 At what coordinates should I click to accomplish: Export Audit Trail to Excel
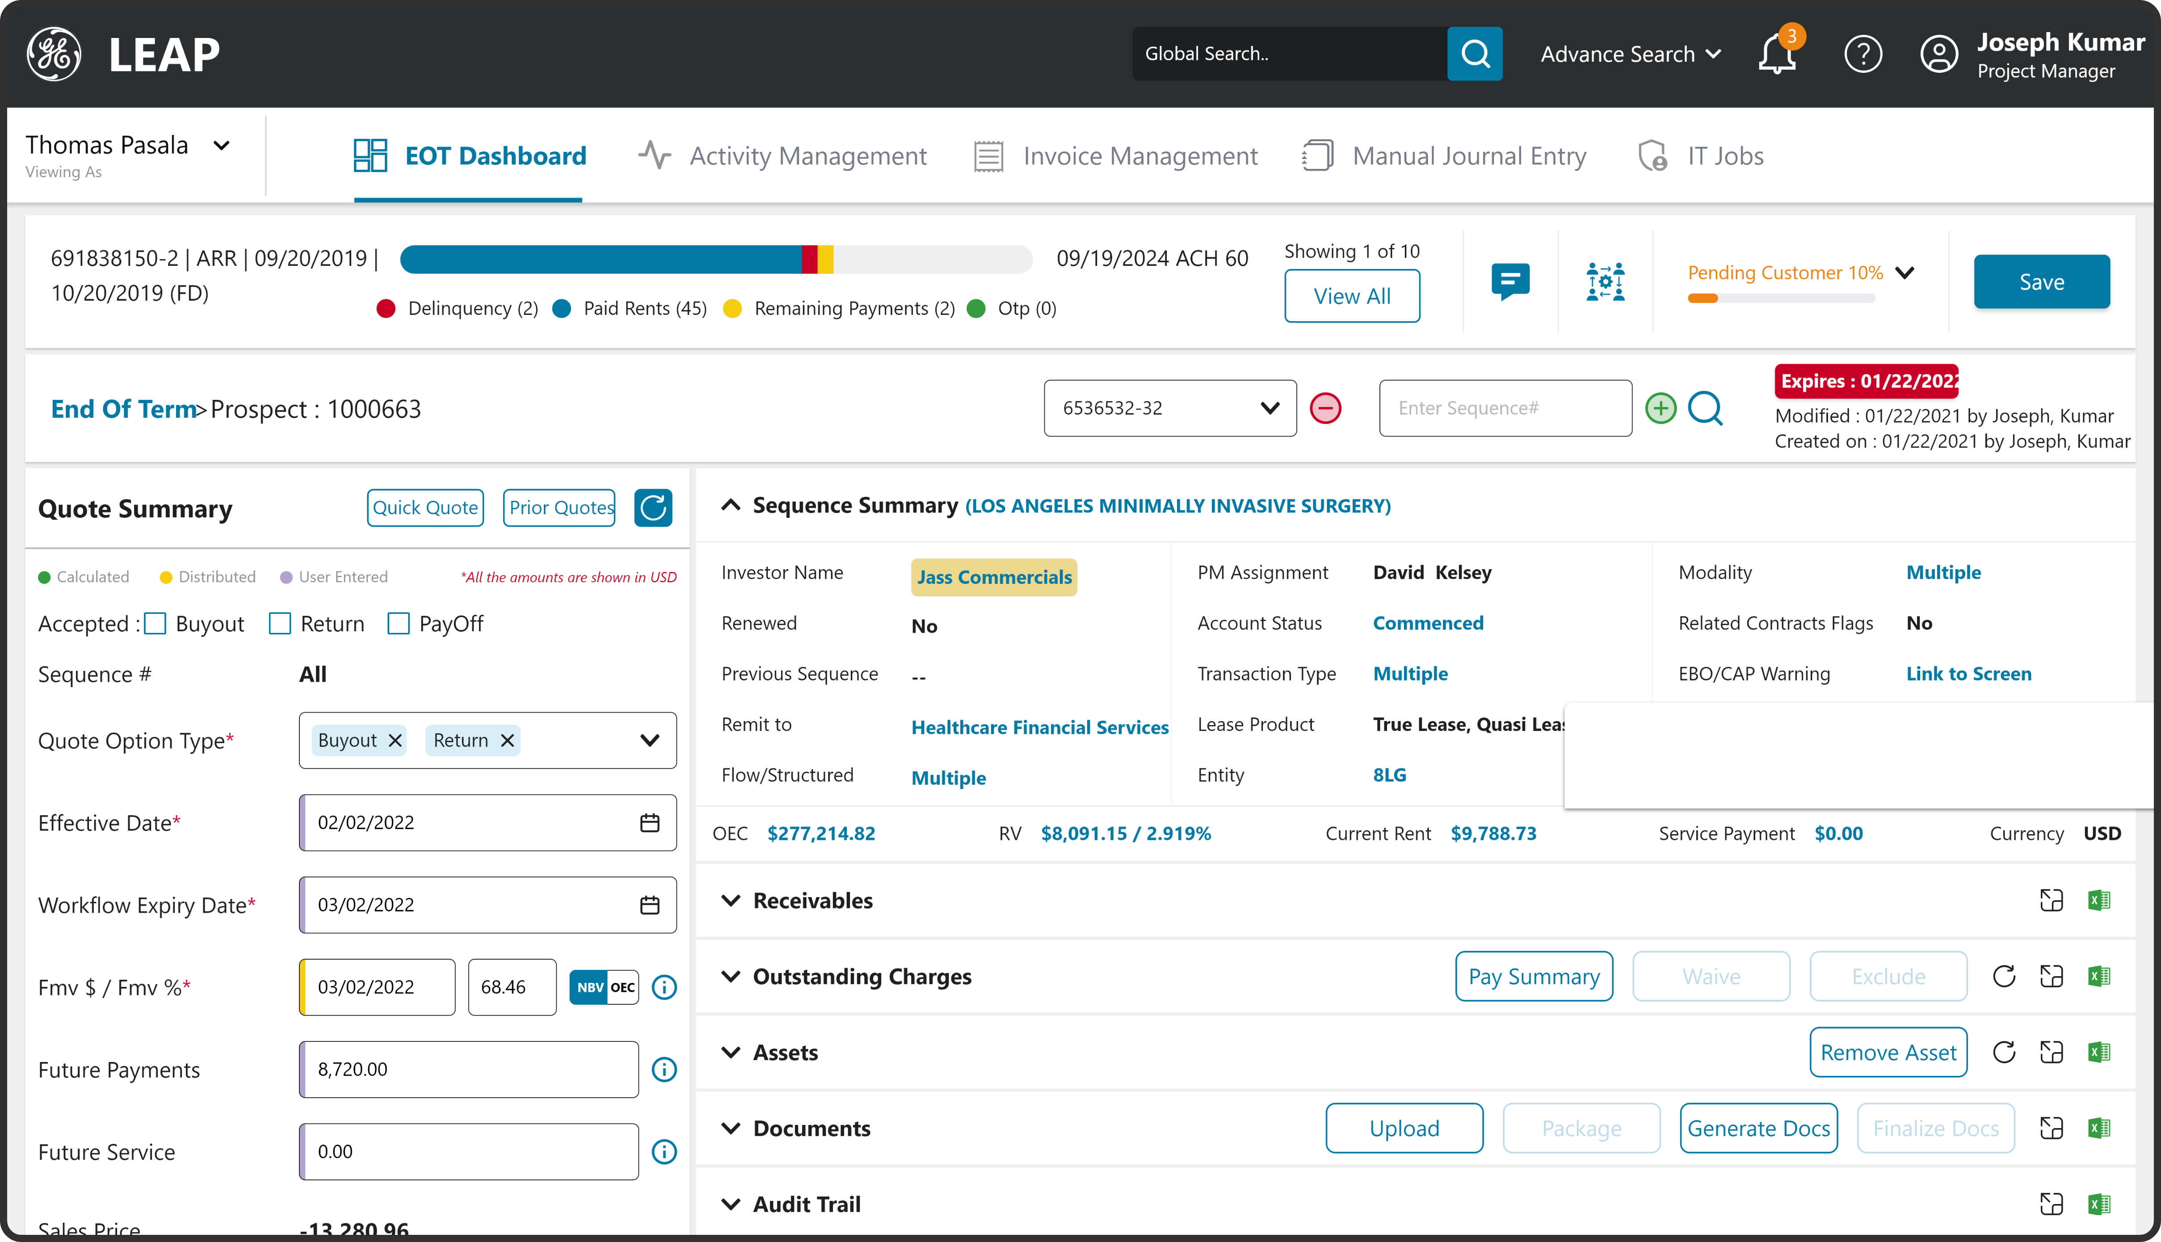pyautogui.click(x=2099, y=1204)
